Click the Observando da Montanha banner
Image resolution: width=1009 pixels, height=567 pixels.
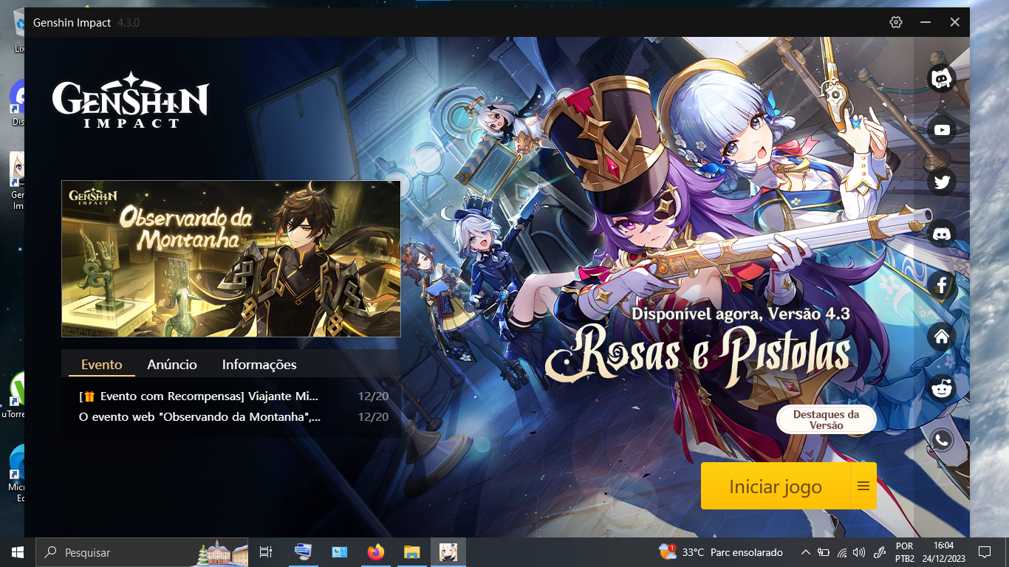[231, 258]
